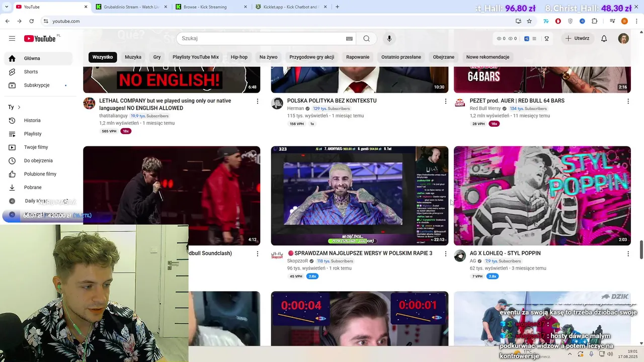Image resolution: width=644 pixels, height=362 pixels.
Task: Click the Utwórz create button
Action: (x=577, y=39)
